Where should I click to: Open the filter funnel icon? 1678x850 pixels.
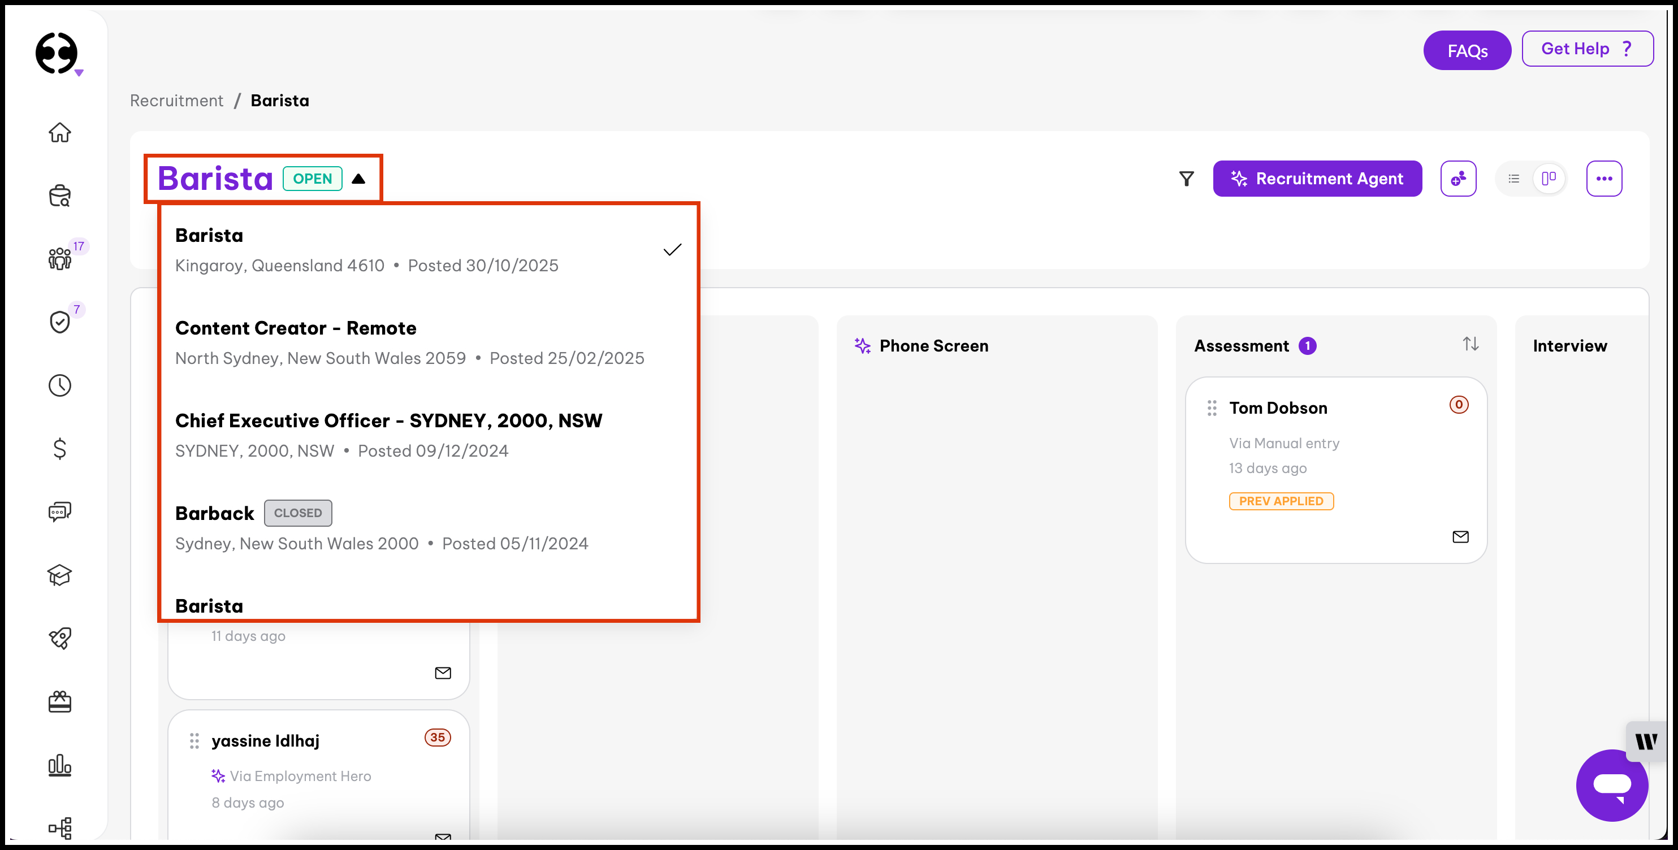[1186, 179]
